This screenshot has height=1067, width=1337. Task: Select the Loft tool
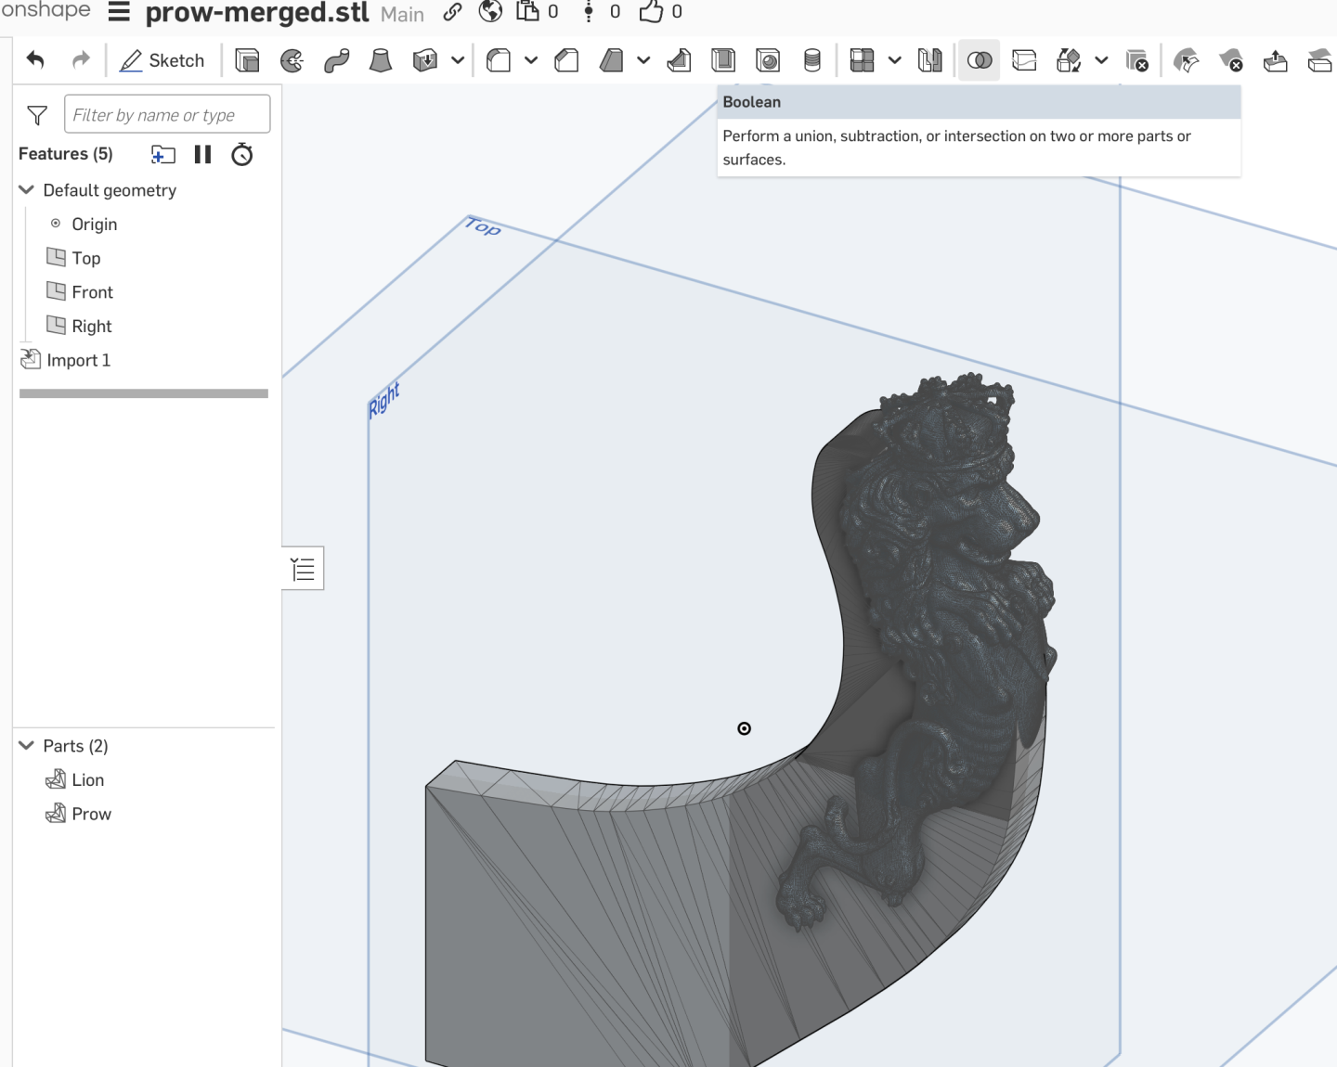[380, 59]
